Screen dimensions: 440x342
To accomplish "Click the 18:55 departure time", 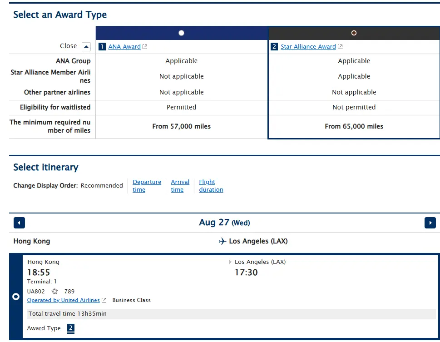I will point(39,273).
